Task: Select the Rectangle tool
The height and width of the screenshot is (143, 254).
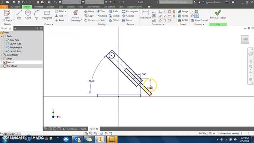Action: [x=47, y=14]
